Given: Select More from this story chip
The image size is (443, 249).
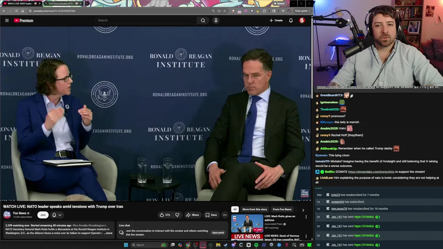Looking at the screenshot, I should pos(255,209).
